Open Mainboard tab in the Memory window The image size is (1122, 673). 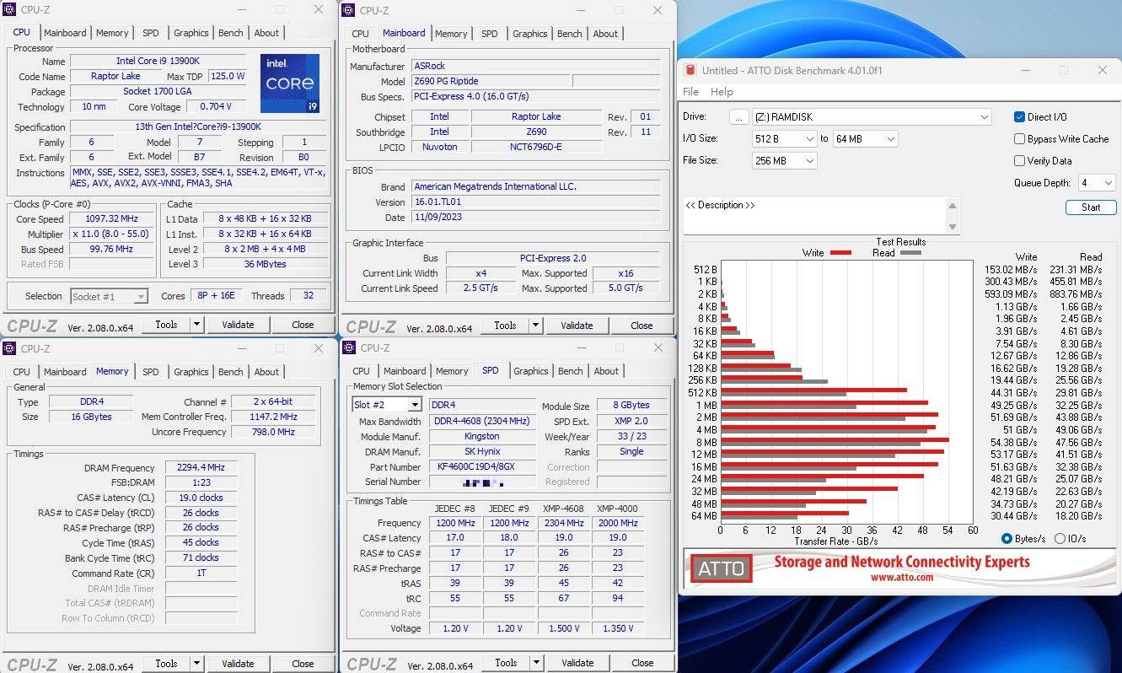pos(65,372)
